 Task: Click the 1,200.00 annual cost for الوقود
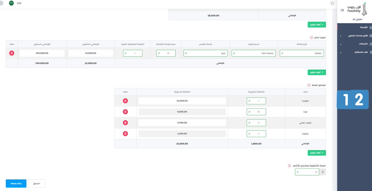click(182, 134)
